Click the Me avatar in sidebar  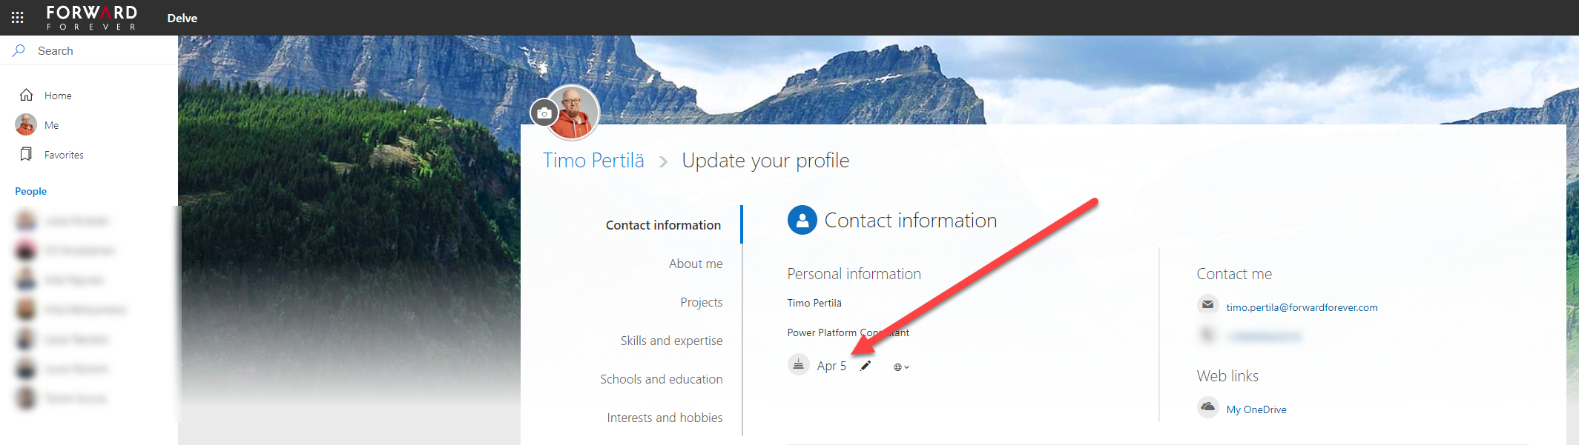(26, 124)
